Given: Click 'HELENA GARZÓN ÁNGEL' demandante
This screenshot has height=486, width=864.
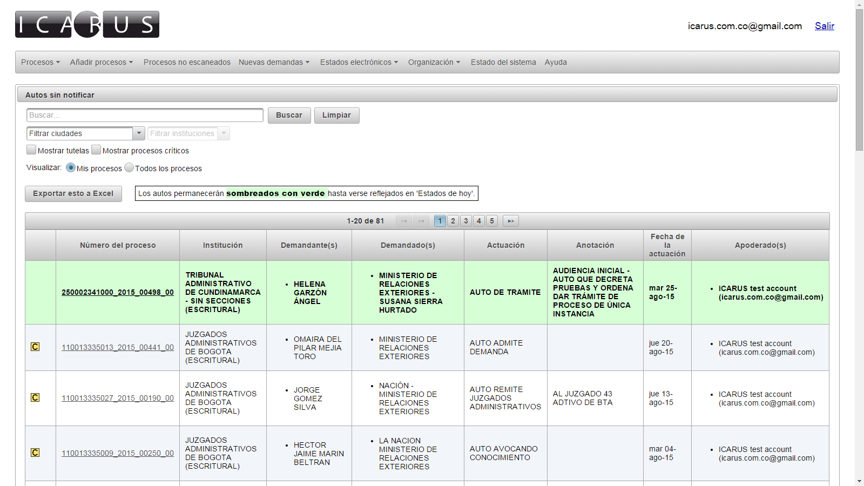Looking at the screenshot, I should (x=310, y=293).
